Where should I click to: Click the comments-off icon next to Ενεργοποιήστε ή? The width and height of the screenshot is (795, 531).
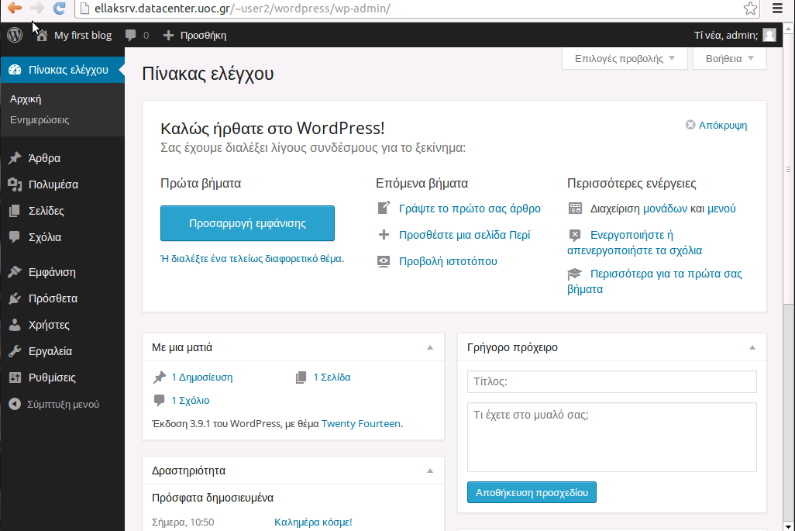pyautogui.click(x=575, y=235)
